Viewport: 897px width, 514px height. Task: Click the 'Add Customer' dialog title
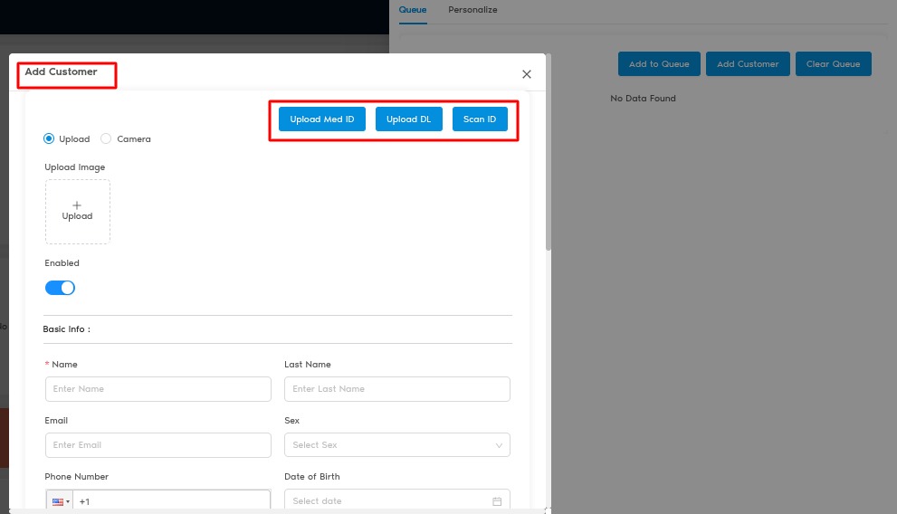pos(61,71)
